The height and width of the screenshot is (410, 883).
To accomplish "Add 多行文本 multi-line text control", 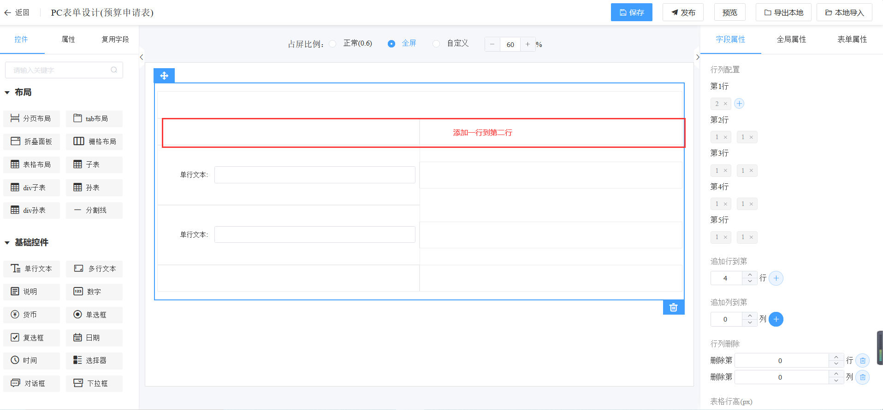I will click(94, 269).
